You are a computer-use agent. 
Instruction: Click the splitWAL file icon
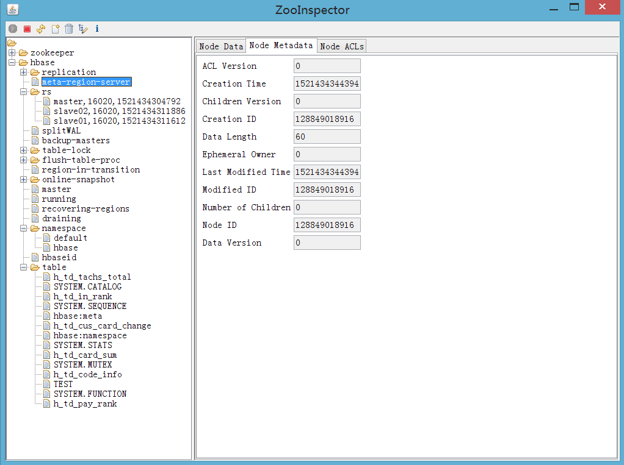(35, 130)
